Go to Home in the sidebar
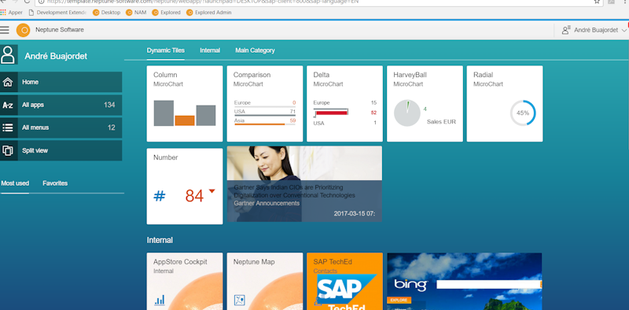This screenshot has height=310, width=629. [61, 83]
